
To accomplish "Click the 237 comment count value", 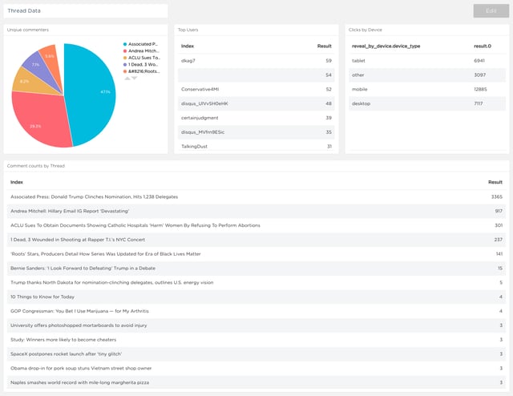I will 499,240.
